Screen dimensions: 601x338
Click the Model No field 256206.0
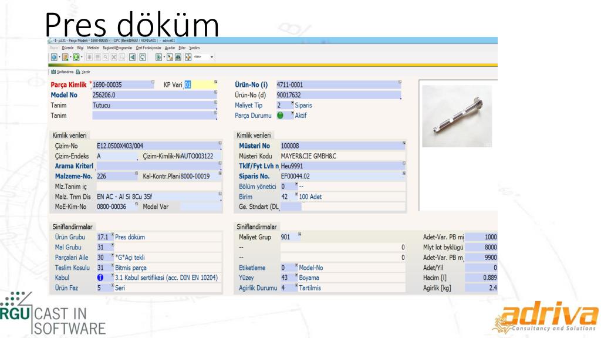pyautogui.click(x=154, y=95)
